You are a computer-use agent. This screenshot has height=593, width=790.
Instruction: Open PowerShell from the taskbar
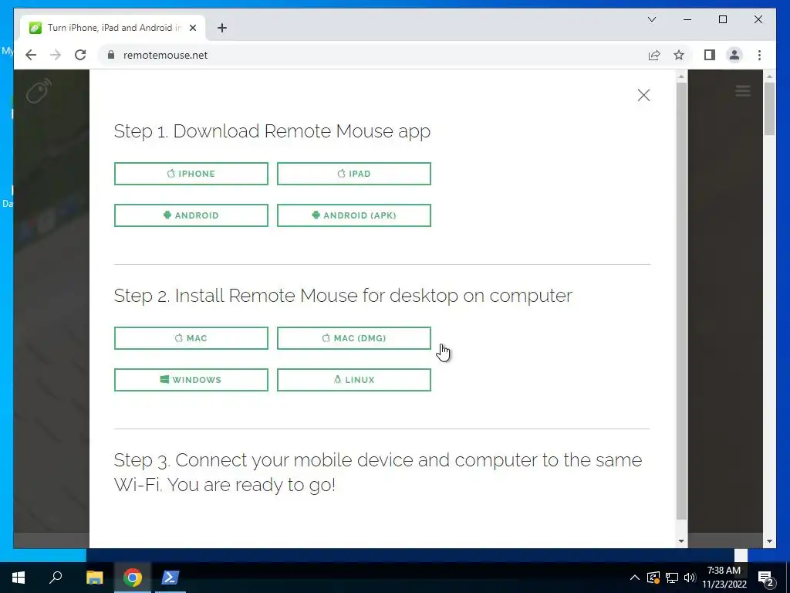tap(170, 578)
